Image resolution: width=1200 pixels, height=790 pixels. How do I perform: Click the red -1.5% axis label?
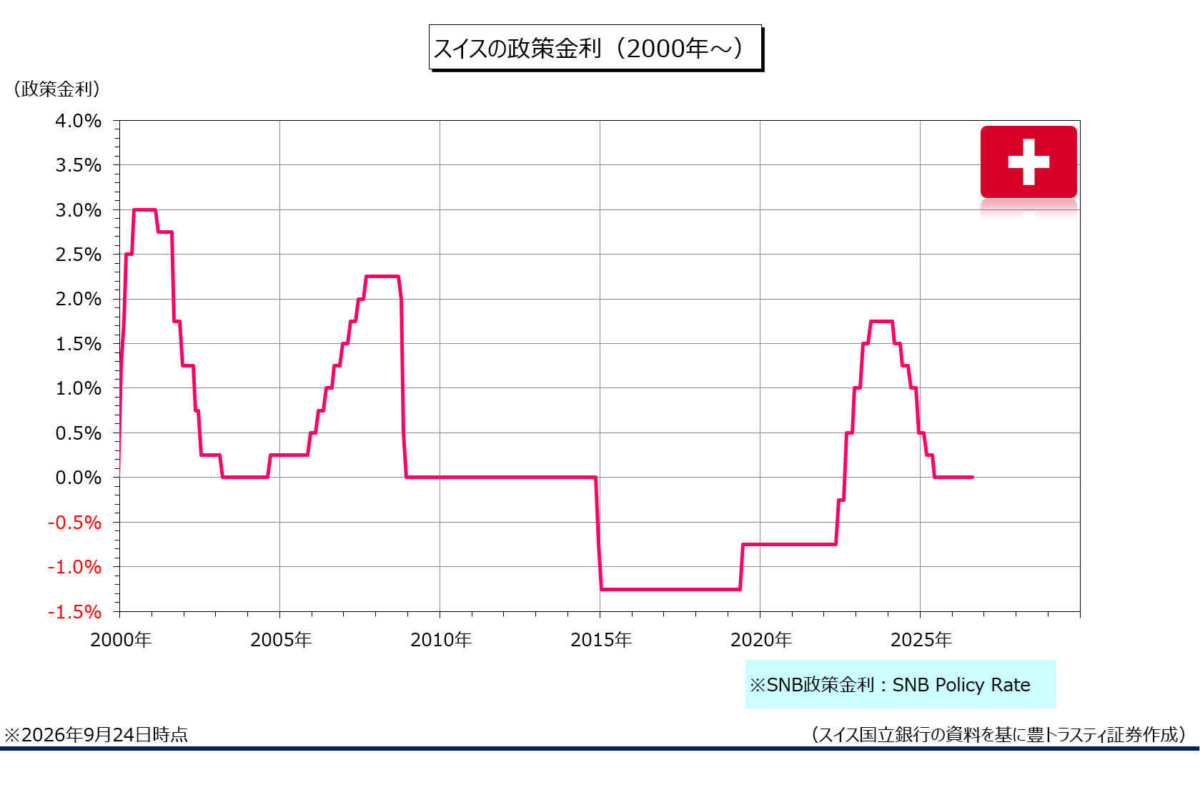[x=75, y=612]
